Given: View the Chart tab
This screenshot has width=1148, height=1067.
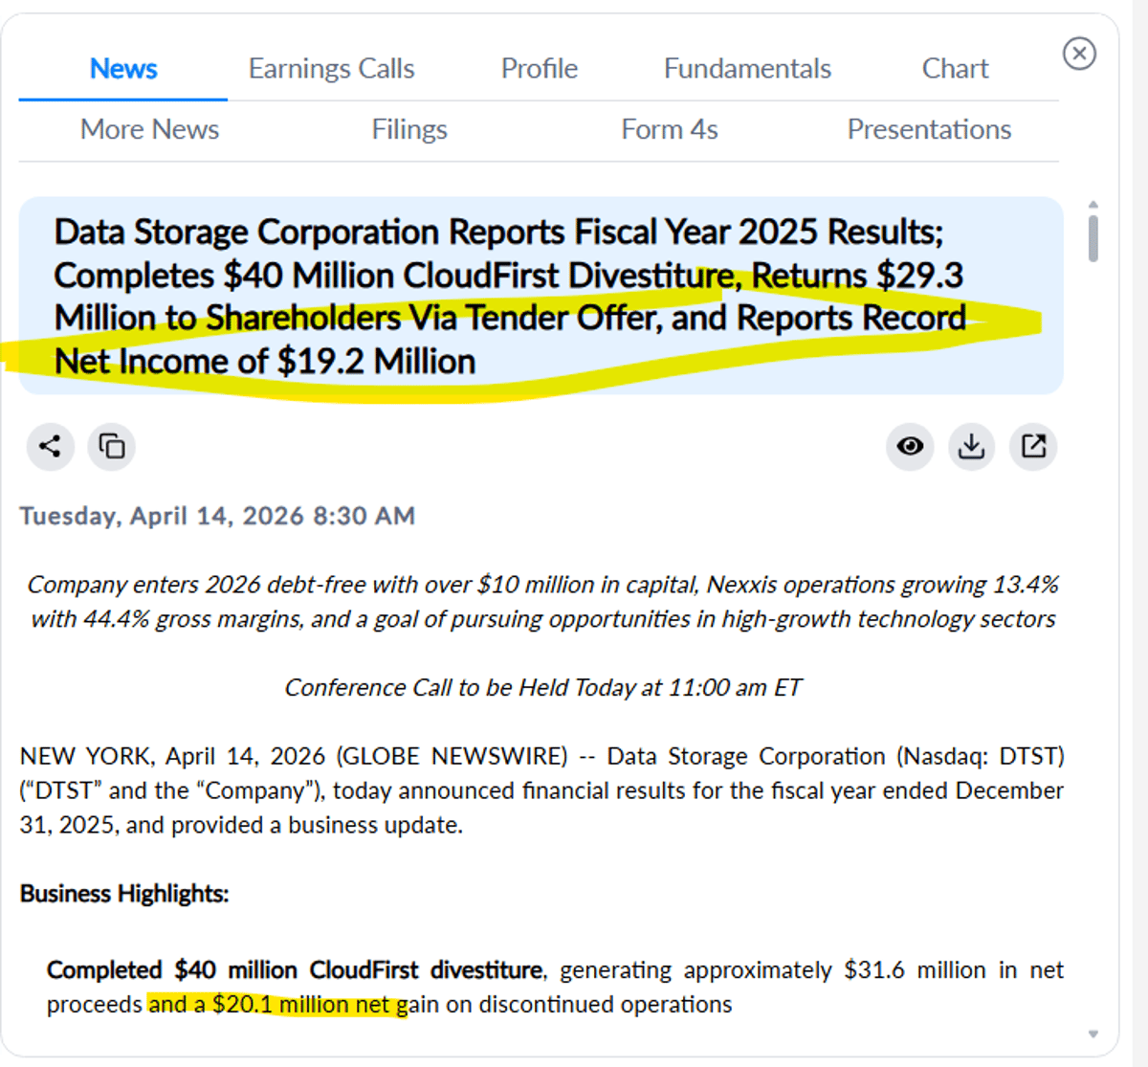Looking at the screenshot, I should [954, 68].
